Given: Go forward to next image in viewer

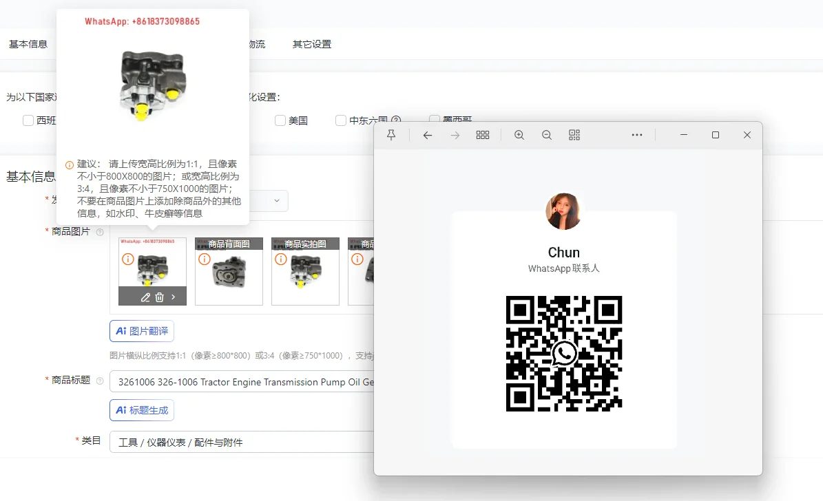Looking at the screenshot, I should pos(455,136).
